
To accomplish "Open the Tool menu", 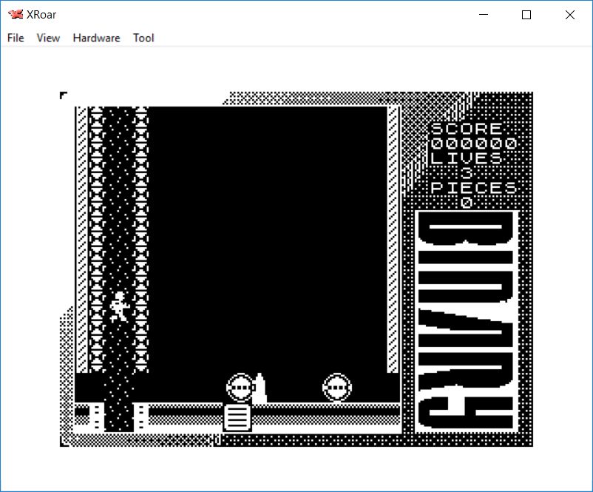I will point(143,38).
